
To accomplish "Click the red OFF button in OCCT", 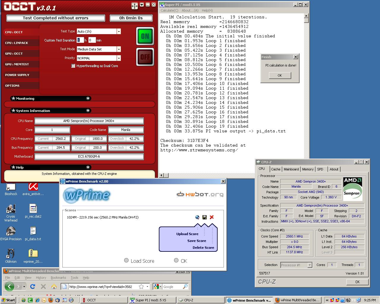I will click(145, 57).
